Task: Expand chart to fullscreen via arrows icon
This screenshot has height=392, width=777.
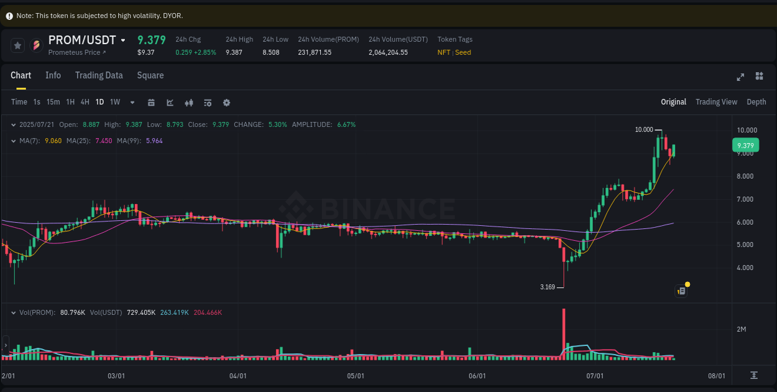Action: pos(740,77)
